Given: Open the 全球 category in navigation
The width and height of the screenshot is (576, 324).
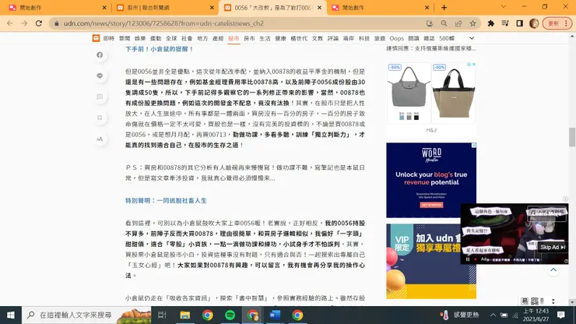Looking at the screenshot, I should [x=171, y=38].
